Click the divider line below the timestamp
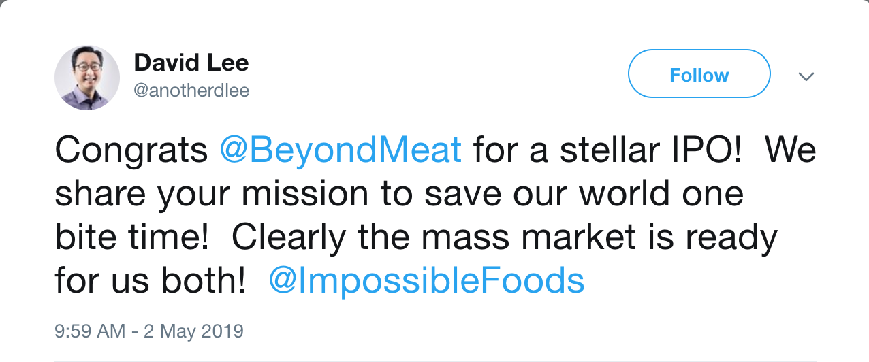869x362 pixels. pyautogui.click(x=434, y=359)
